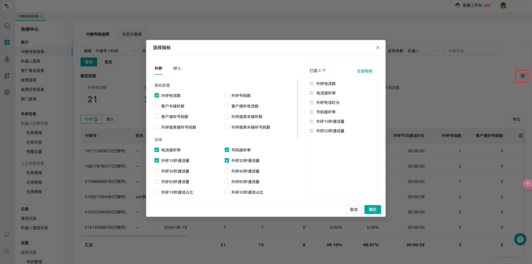Grab drag handle for 外呼电话时长 item
Viewport: 532px width, 264px height.
pos(312,103)
